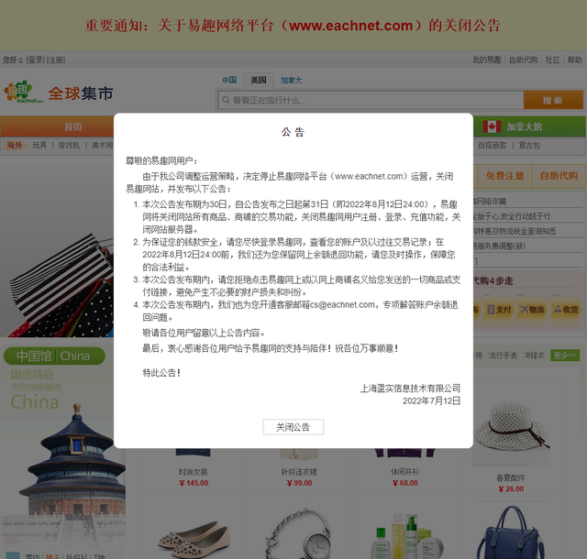Click the 物流 airplane step icon
This screenshot has height=559, width=587.
(x=532, y=310)
